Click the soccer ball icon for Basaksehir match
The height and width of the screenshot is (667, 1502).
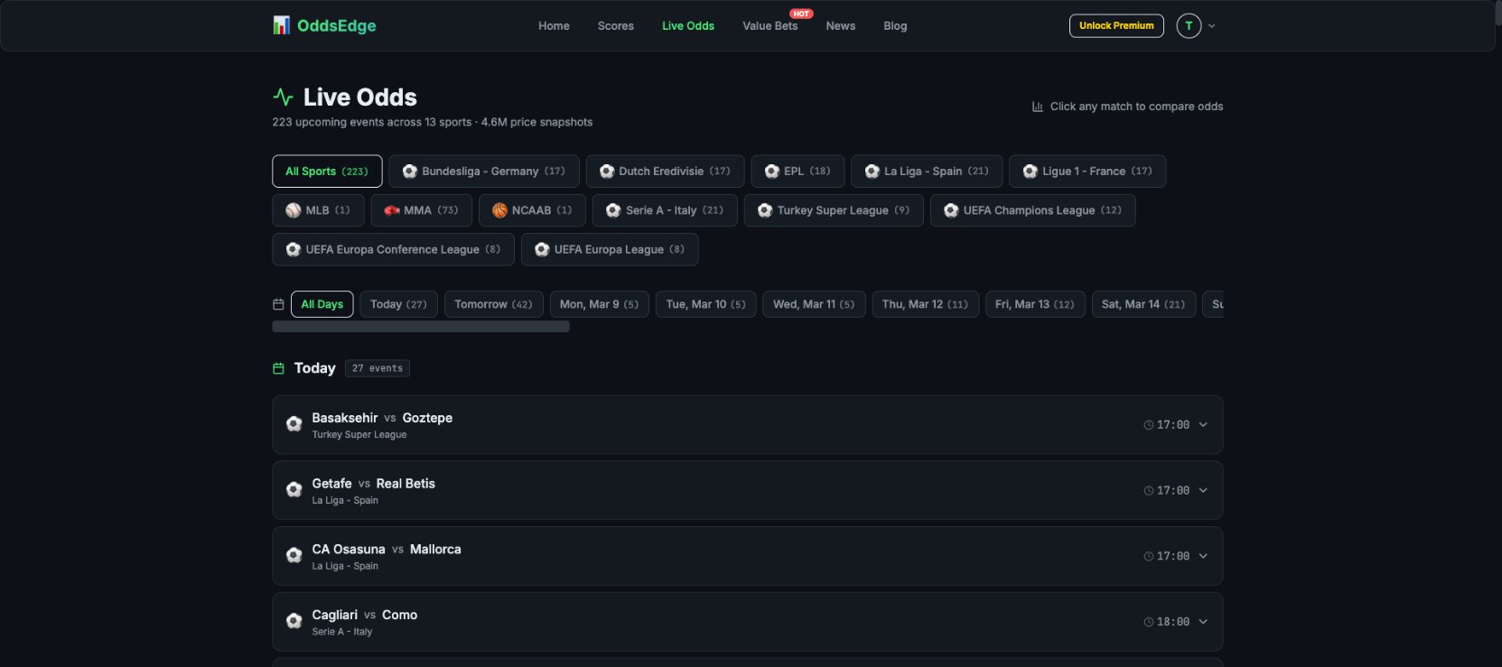pyautogui.click(x=294, y=424)
